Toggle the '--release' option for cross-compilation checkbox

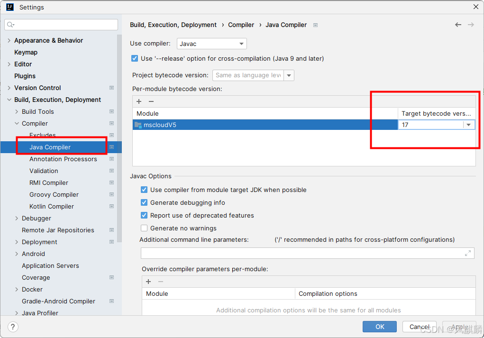[135, 58]
